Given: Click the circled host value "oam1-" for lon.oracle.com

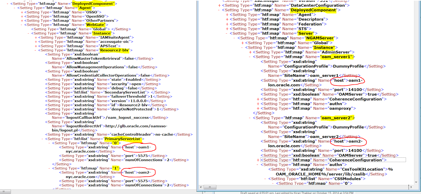Looking at the screenshot, I should pos(355,80).
